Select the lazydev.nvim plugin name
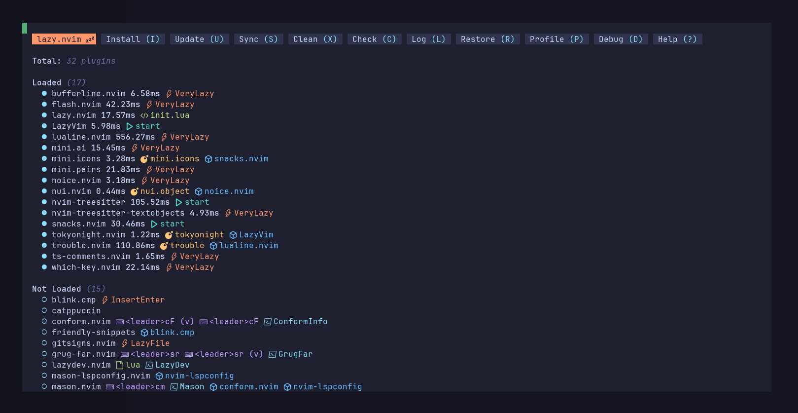798x413 pixels. coord(81,365)
